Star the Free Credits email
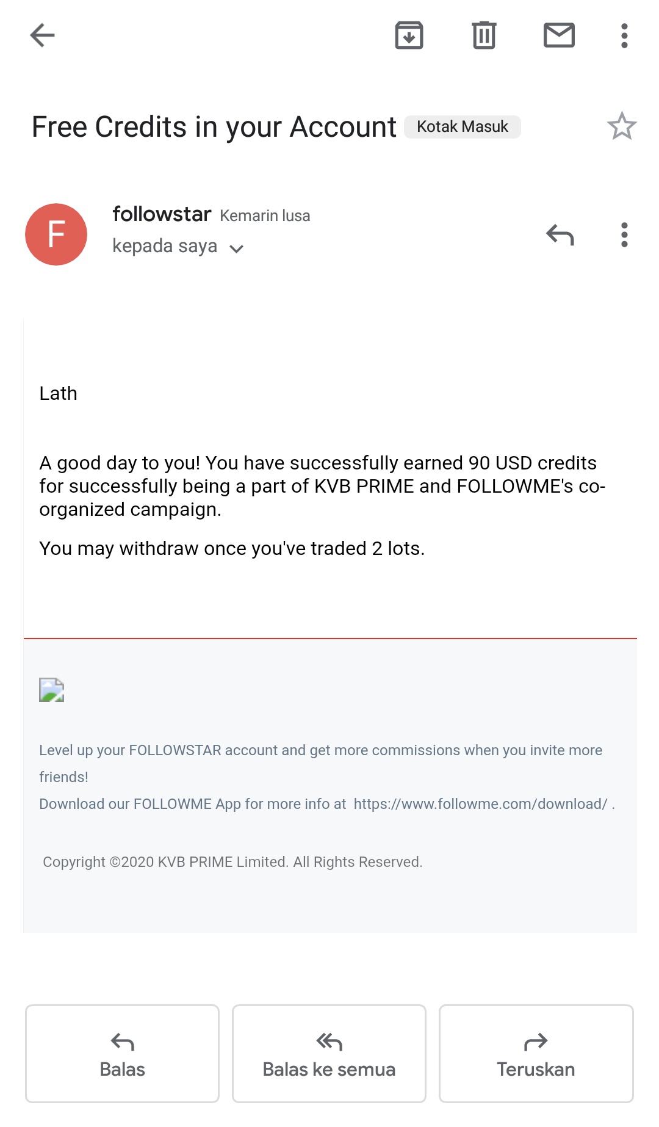This screenshot has width=659, height=1127. point(622,126)
